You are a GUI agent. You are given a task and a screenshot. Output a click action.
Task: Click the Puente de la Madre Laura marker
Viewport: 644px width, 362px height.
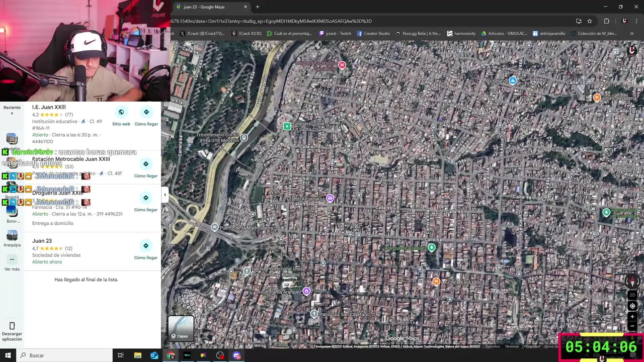pos(215,227)
